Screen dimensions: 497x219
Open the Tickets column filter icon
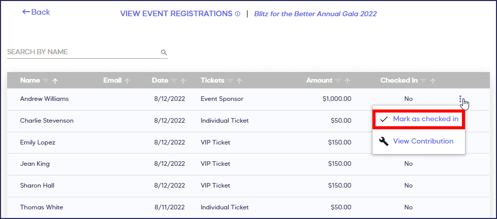click(x=230, y=81)
